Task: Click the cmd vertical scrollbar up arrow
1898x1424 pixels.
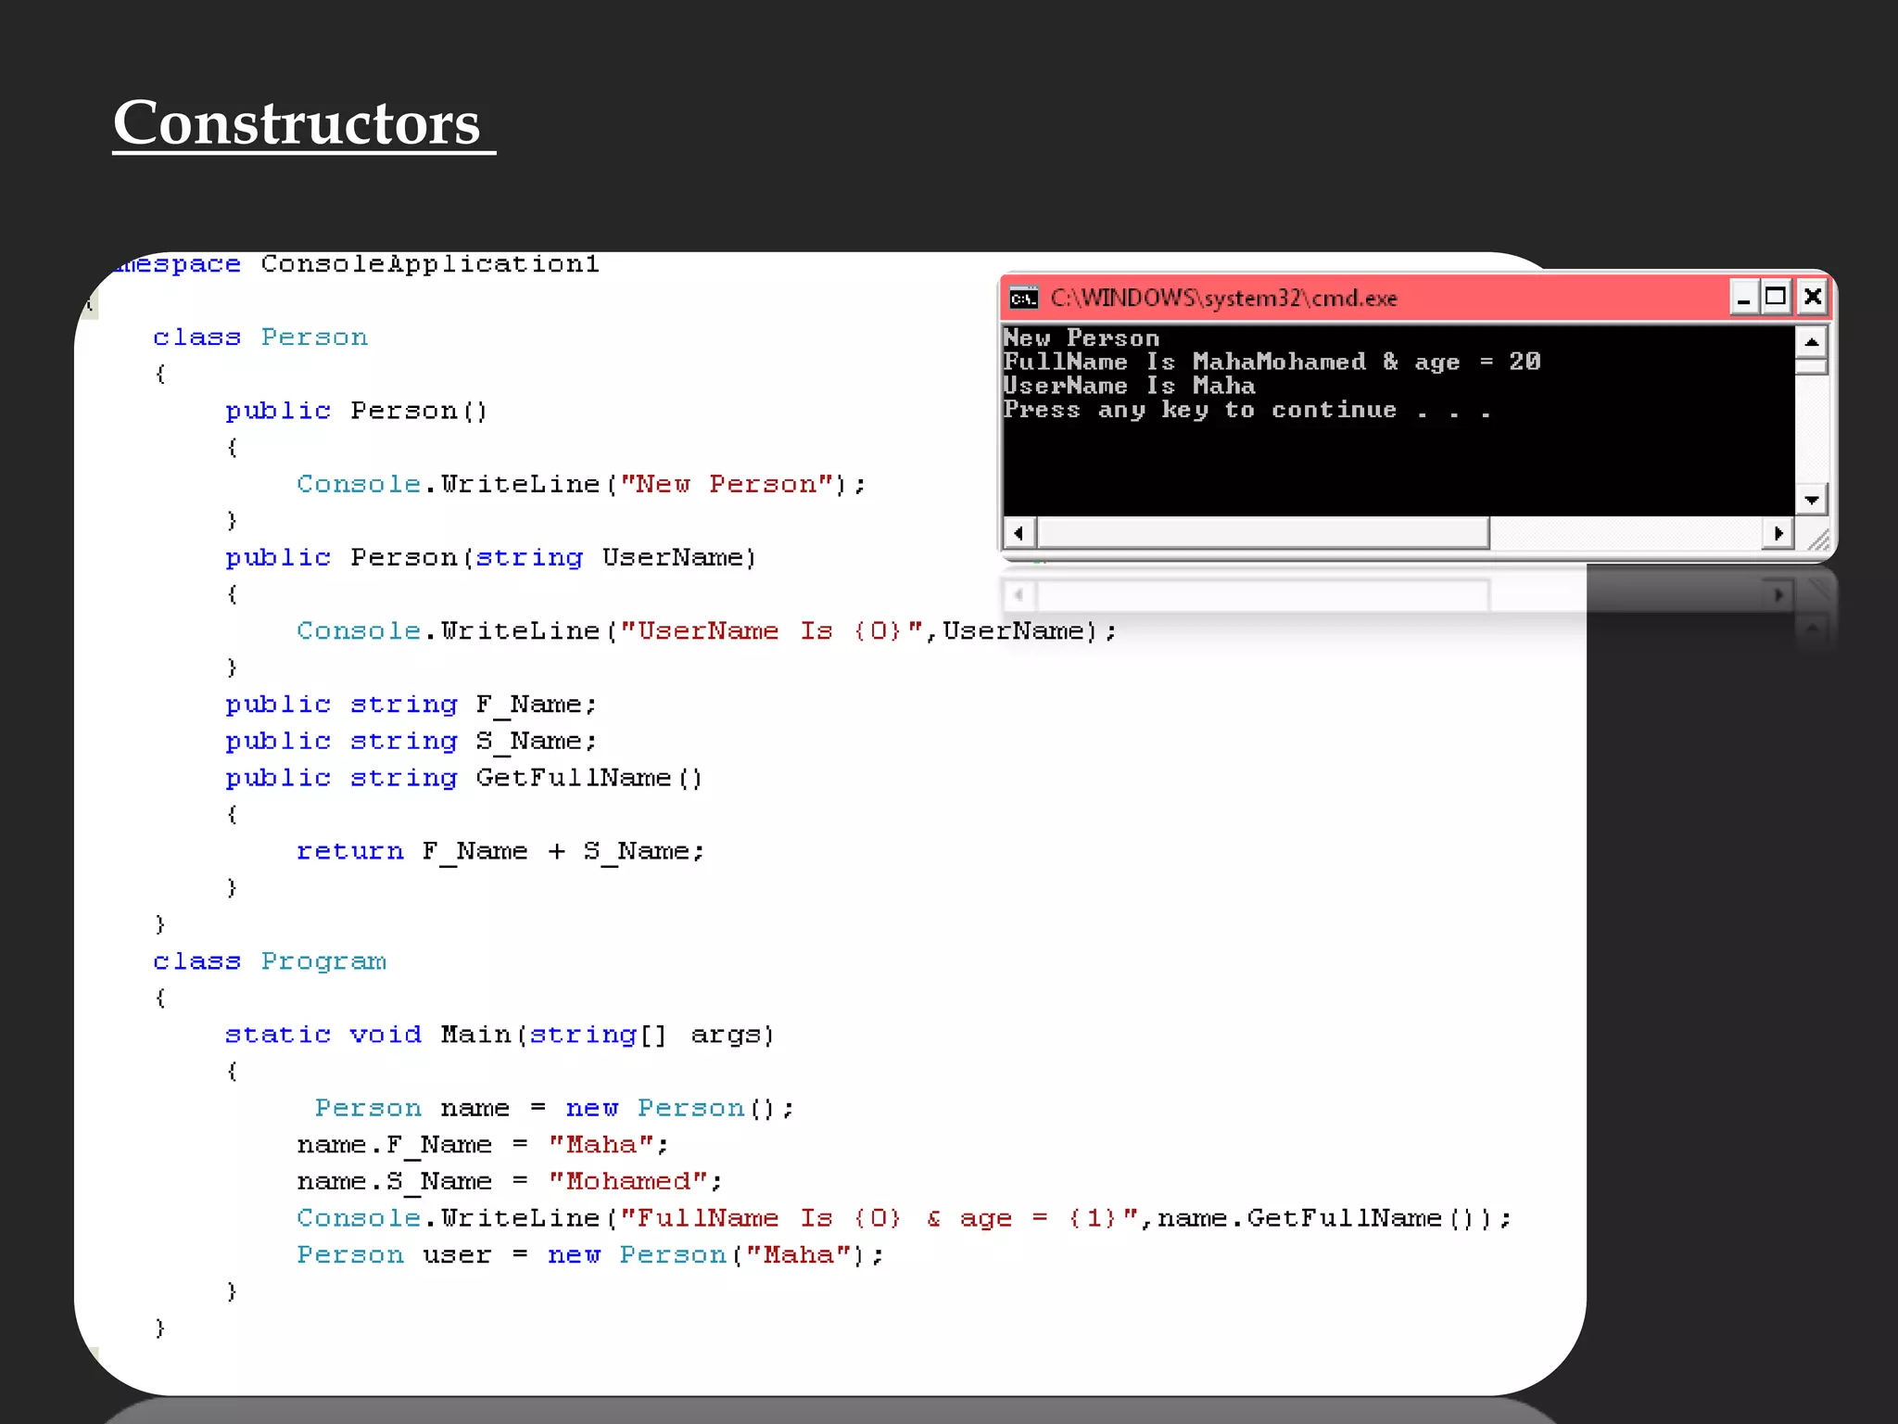Action: (x=1812, y=342)
